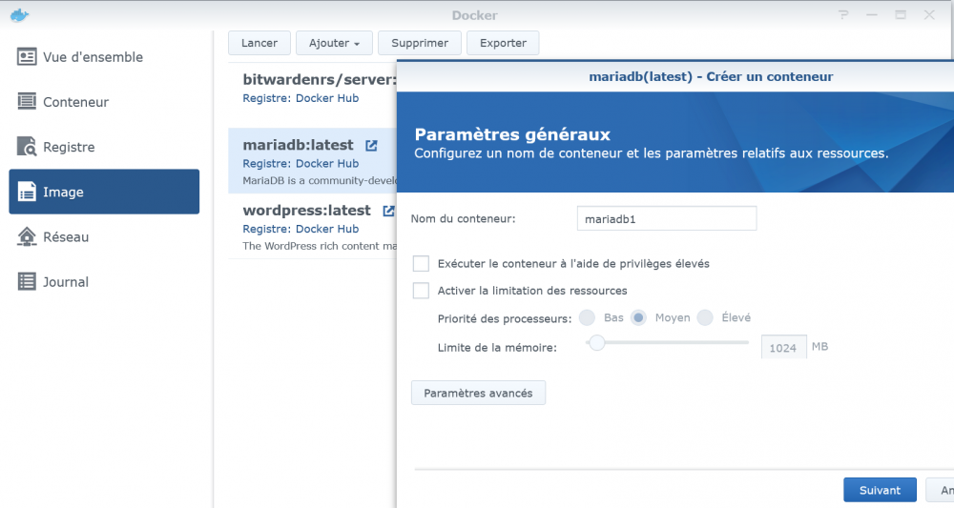Image resolution: width=954 pixels, height=508 pixels.
Task: Select Moyen processor priority
Action: (x=638, y=317)
